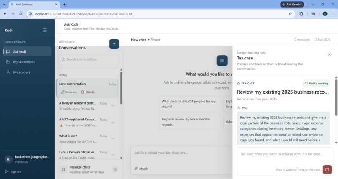The height and width of the screenshot is (179, 338).
Task: Open options for 'A VAT-registered Kenya...' chat
Action: click(113, 122)
